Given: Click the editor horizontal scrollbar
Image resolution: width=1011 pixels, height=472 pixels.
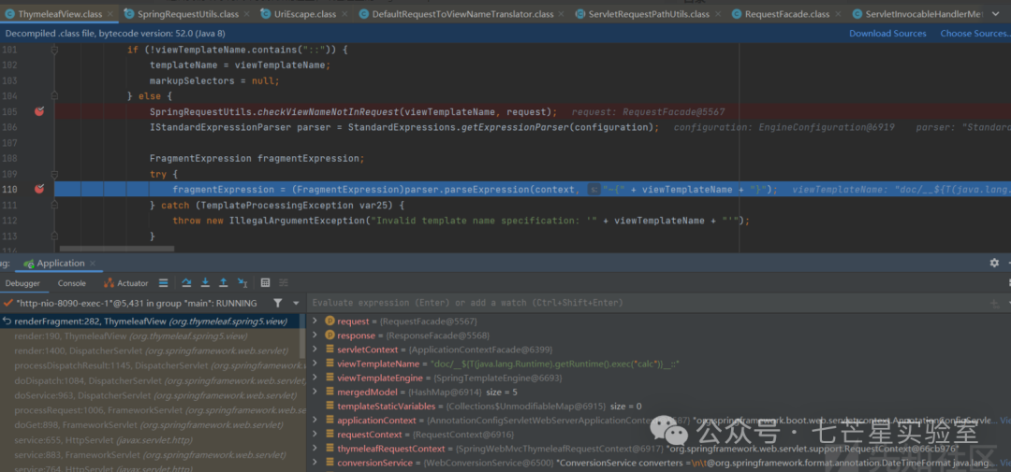Looking at the screenshot, I should coord(117,249).
